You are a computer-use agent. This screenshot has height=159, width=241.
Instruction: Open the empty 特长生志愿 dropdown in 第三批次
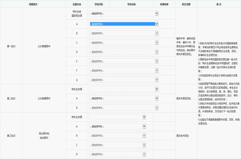[x=118, y=117]
